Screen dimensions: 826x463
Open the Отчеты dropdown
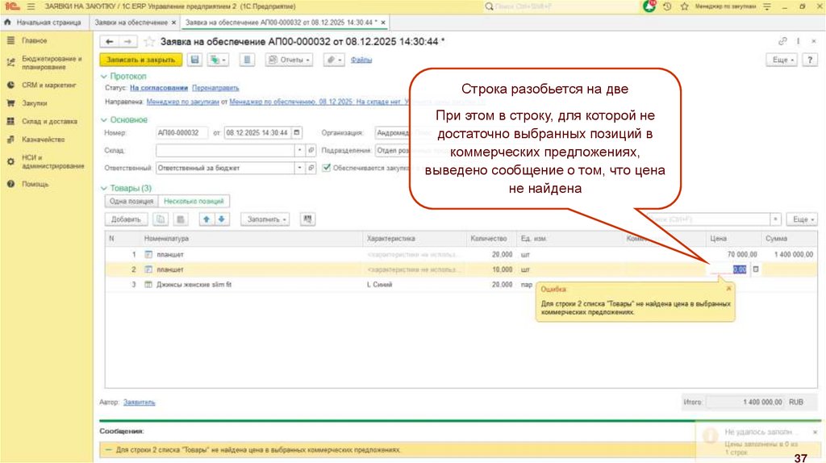point(289,60)
